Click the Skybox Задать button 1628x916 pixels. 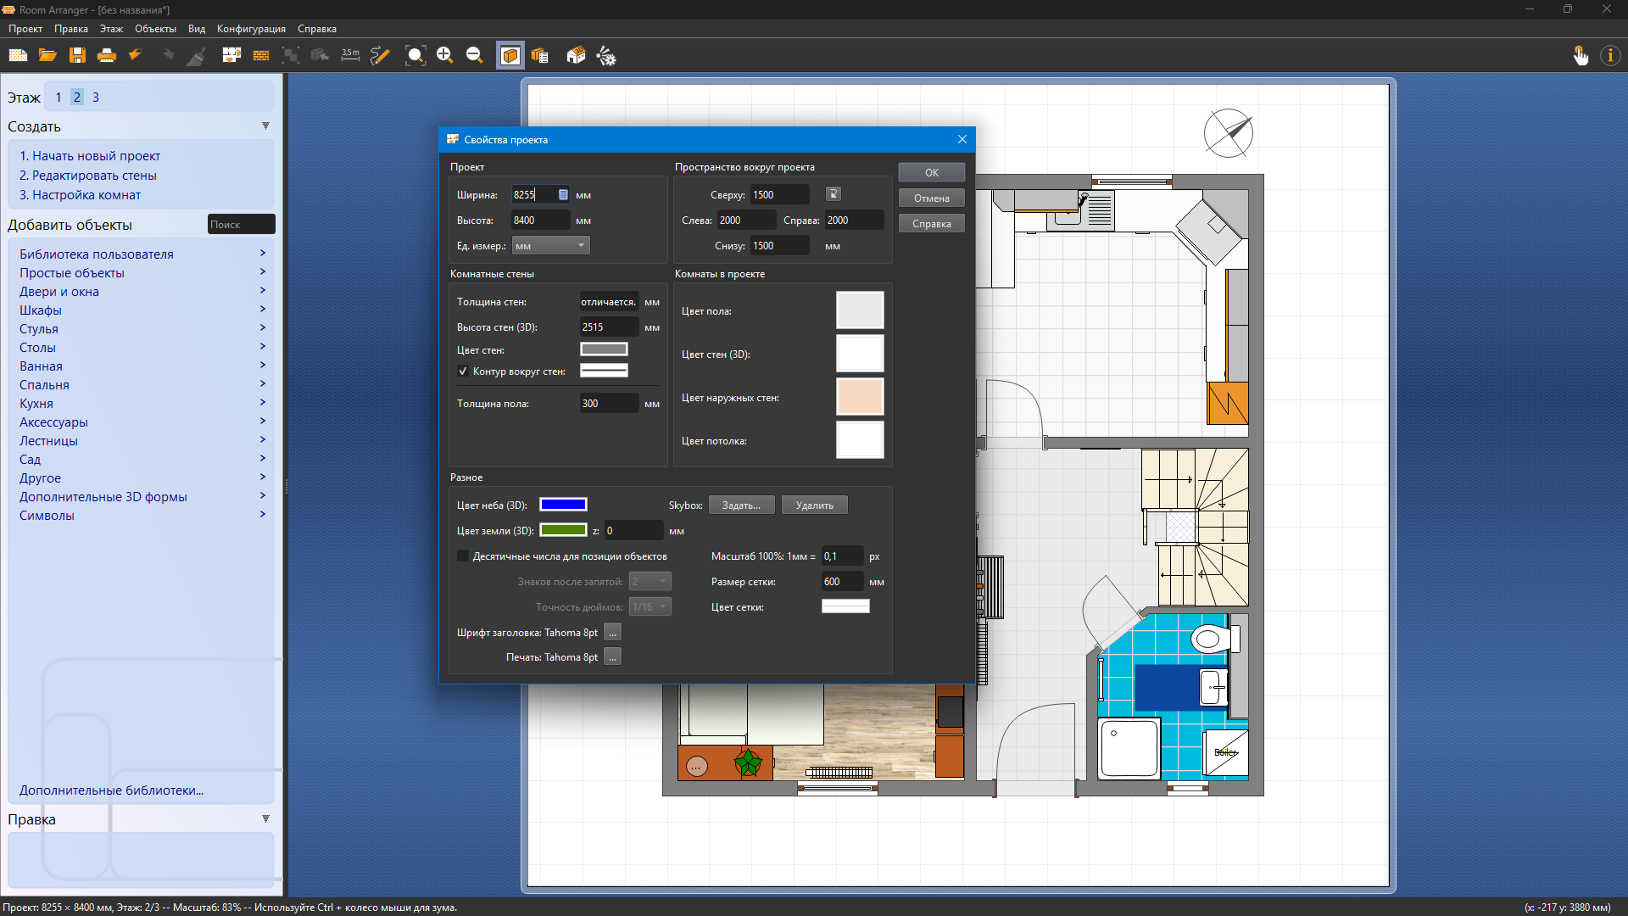pos(741,505)
